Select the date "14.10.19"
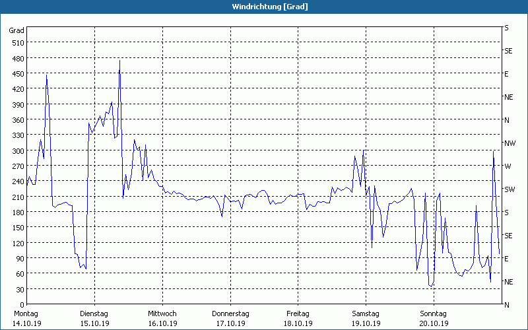 coord(27,323)
